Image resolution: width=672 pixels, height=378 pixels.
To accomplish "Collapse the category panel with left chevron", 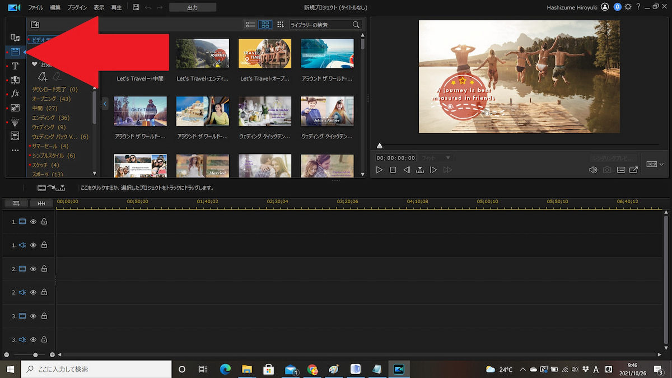I will coord(105,104).
